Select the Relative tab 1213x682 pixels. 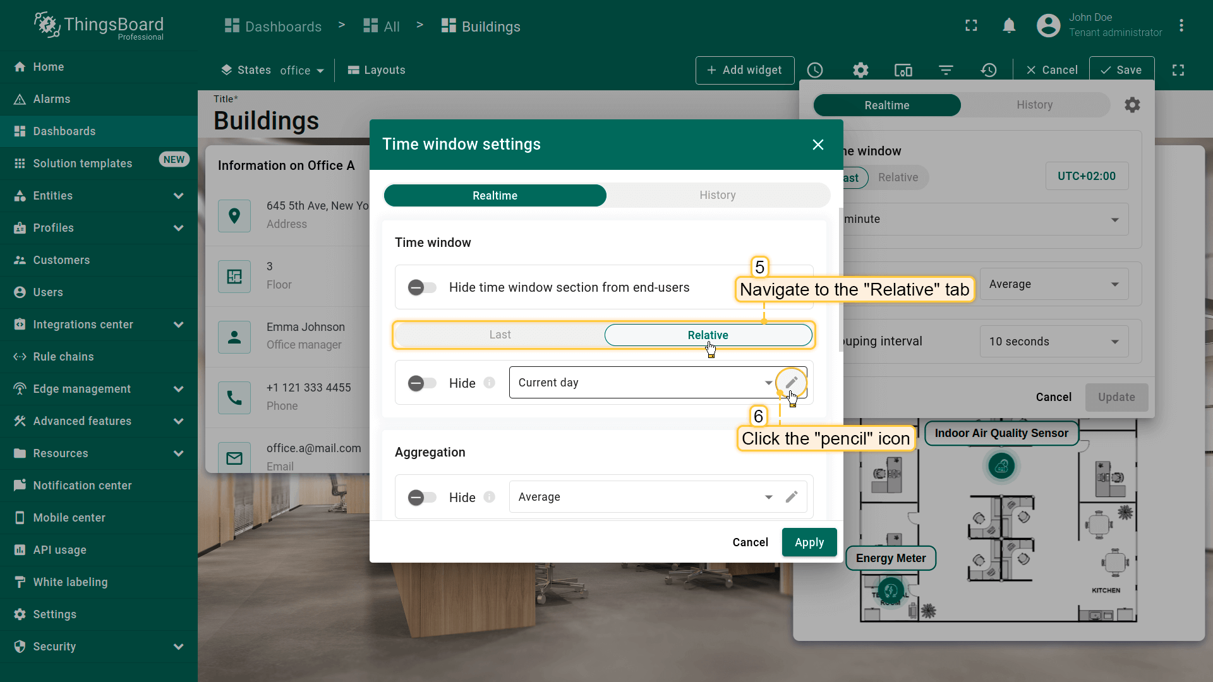point(708,335)
